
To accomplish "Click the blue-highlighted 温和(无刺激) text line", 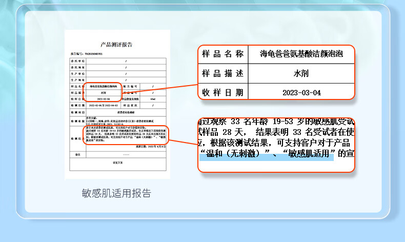I will (x=267, y=154).
